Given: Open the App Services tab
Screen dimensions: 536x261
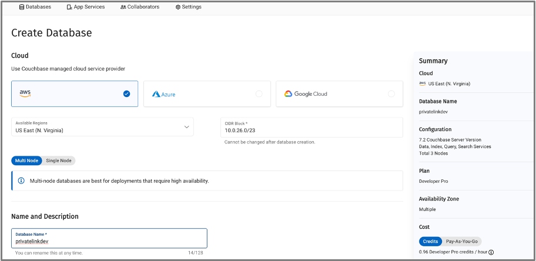Looking at the screenshot, I should (x=86, y=7).
